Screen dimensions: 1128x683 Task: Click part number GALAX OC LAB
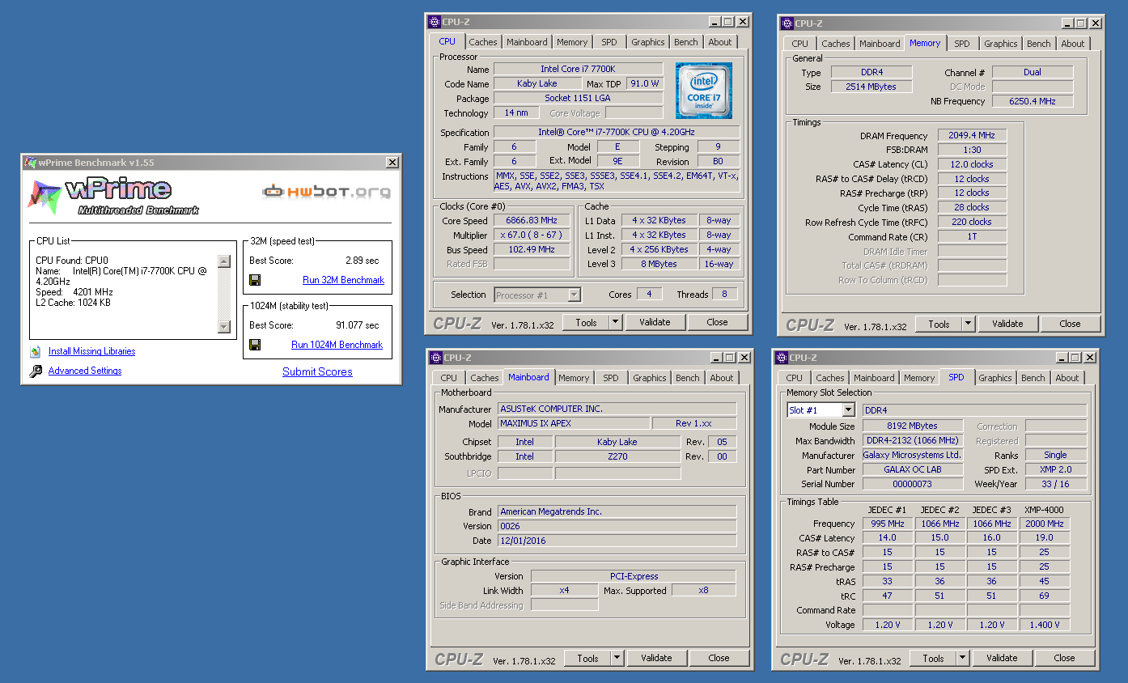[x=913, y=469]
